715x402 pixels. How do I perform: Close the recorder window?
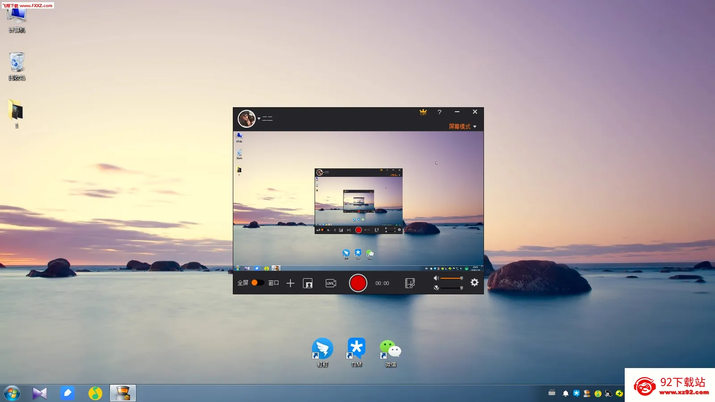coord(475,112)
